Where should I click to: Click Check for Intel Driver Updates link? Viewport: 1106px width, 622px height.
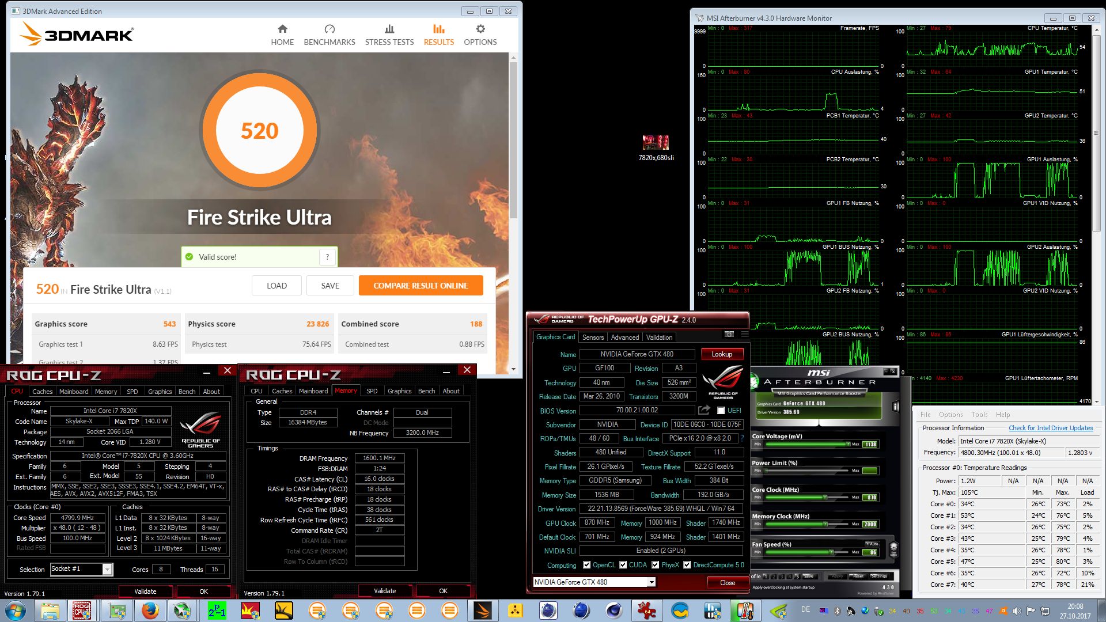[x=1051, y=428]
